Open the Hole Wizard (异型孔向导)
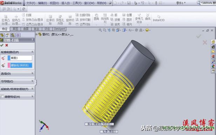 pyautogui.click(x=60, y=20)
